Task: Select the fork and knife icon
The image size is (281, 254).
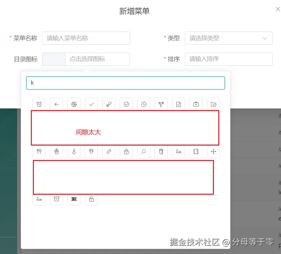Action: click(x=92, y=152)
